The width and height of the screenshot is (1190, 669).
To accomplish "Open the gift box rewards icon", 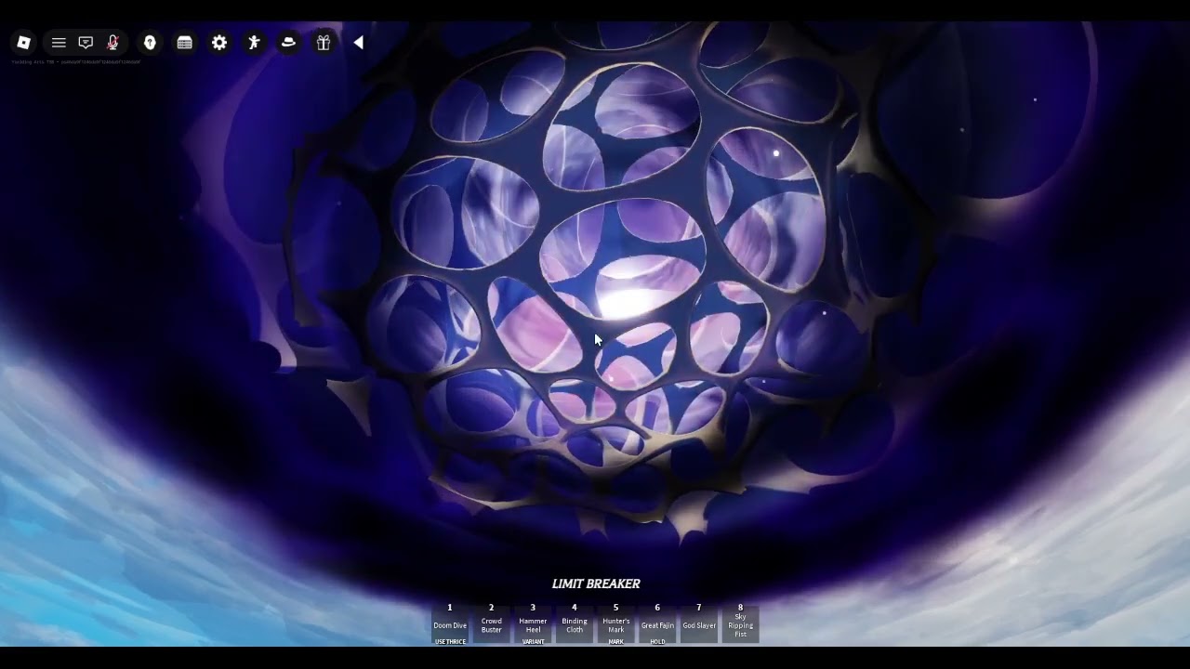I will pyautogui.click(x=324, y=43).
